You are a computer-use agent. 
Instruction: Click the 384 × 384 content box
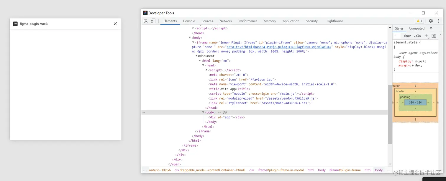point(415,103)
